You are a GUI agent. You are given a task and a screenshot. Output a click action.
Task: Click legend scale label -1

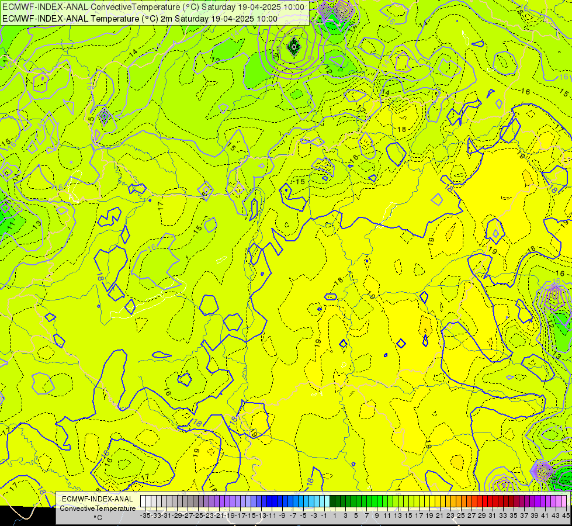coord(324,515)
